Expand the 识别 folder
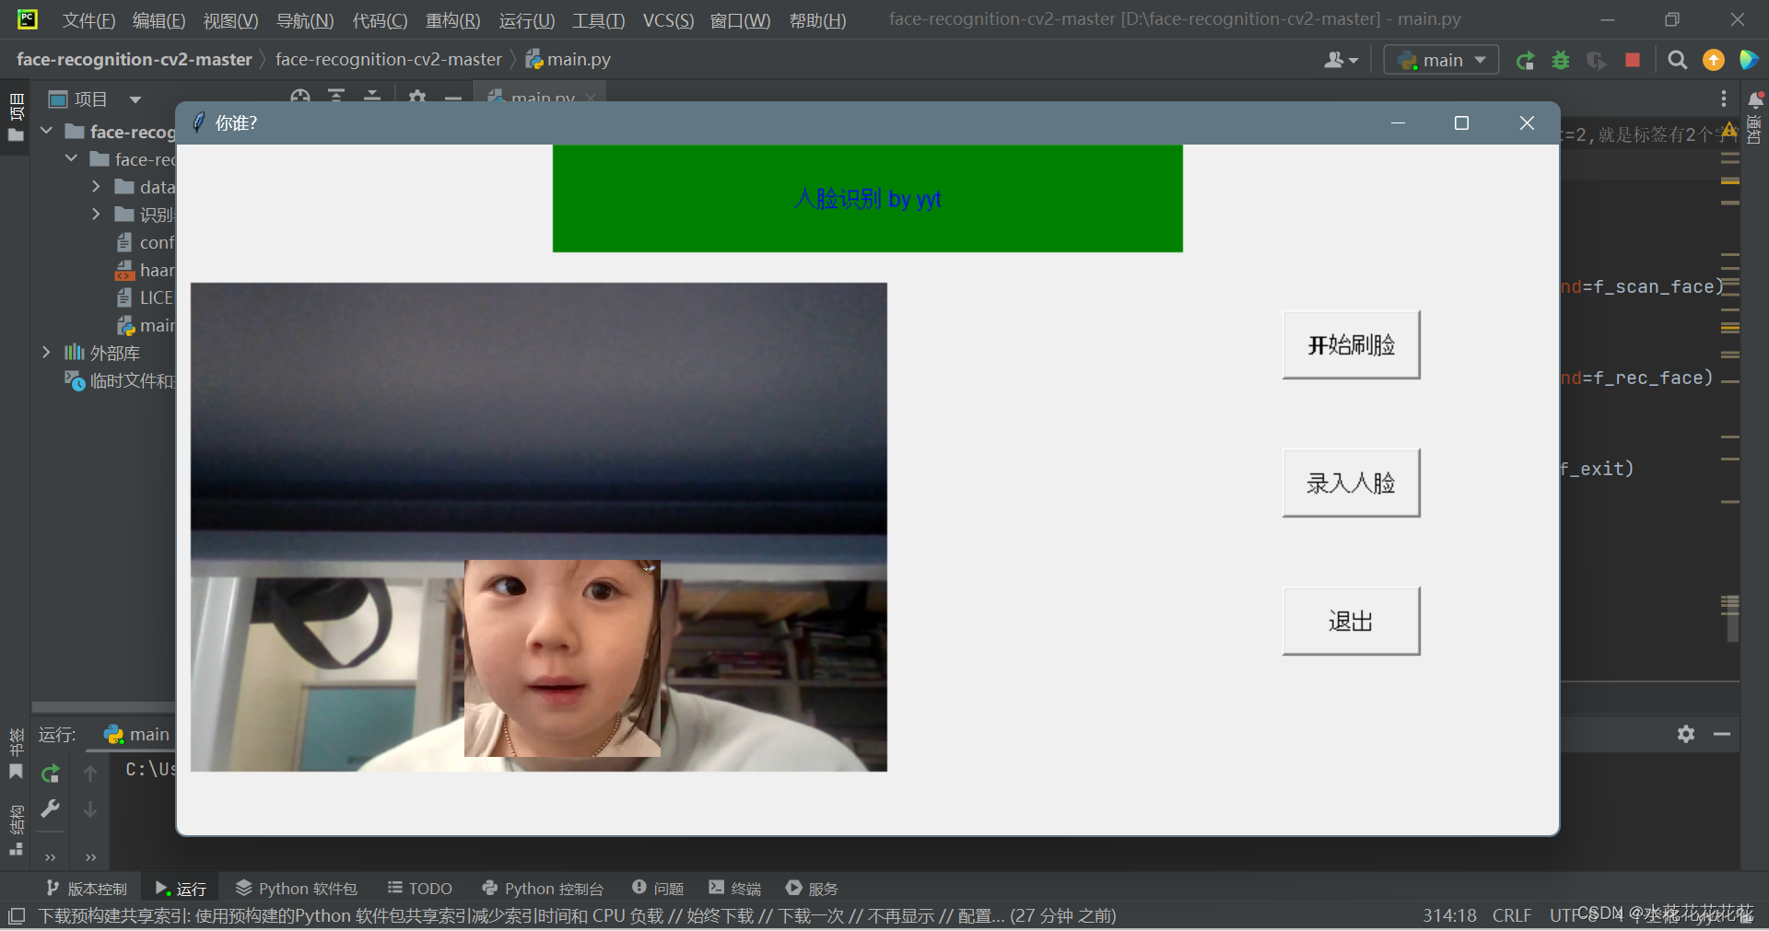Screen dimensions: 1769x931 click(96, 215)
